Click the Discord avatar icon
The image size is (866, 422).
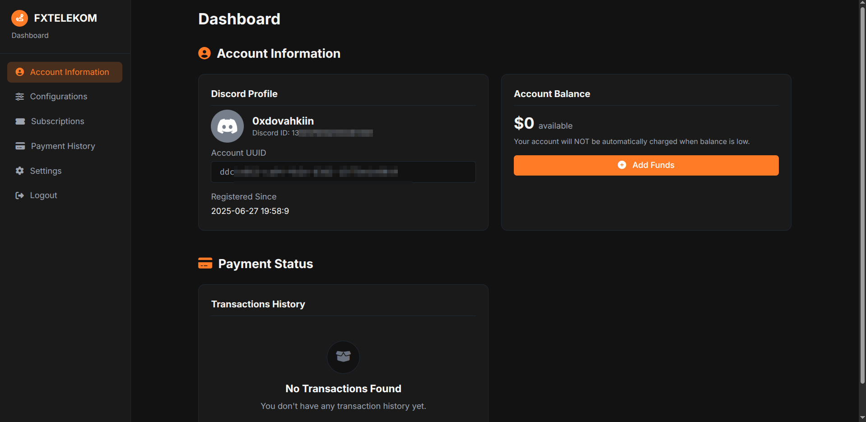point(228,126)
